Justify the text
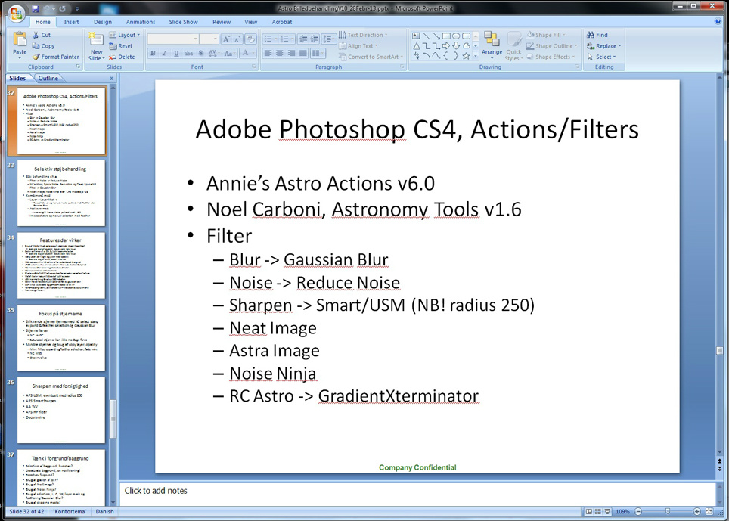729x521 pixels. pos(303,54)
